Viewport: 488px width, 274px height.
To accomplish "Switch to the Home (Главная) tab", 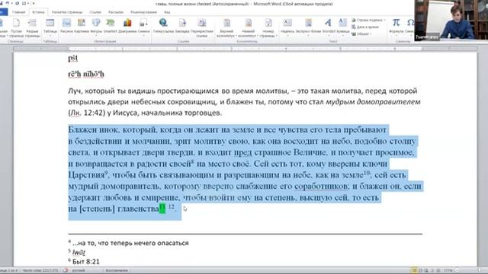I will coord(18,12).
